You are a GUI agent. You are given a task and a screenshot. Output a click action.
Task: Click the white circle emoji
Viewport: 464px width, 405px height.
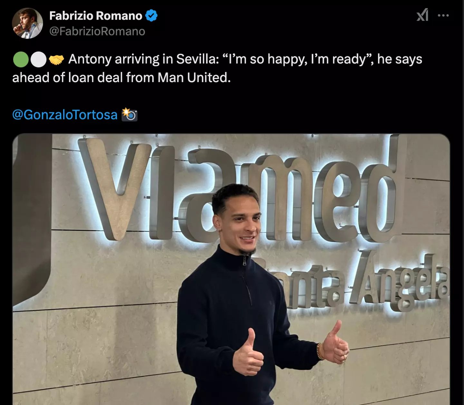coord(38,59)
